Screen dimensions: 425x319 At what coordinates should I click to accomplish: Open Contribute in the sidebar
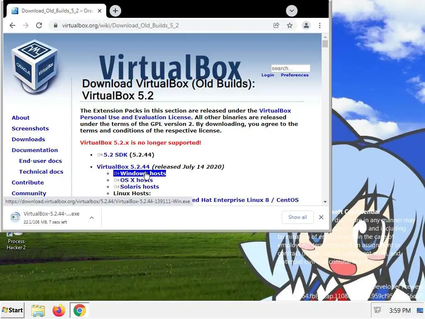[28, 183]
